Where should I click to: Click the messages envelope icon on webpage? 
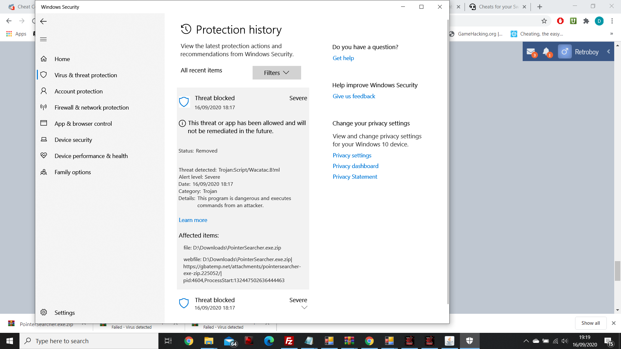(531, 52)
